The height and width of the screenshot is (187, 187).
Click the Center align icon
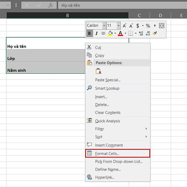pyautogui.click(x=103, y=33)
